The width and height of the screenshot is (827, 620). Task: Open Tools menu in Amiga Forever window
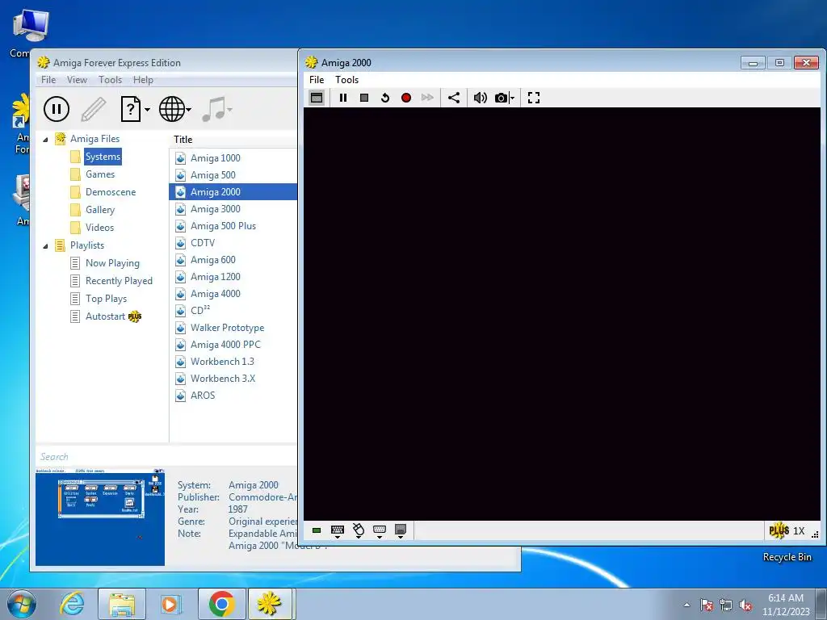[x=110, y=80]
